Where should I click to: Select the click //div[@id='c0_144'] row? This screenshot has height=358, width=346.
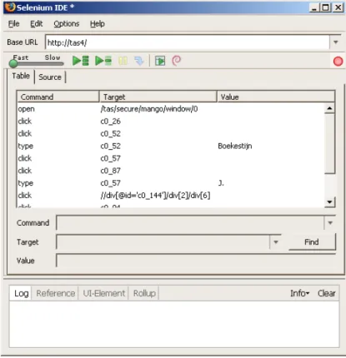(171, 196)
